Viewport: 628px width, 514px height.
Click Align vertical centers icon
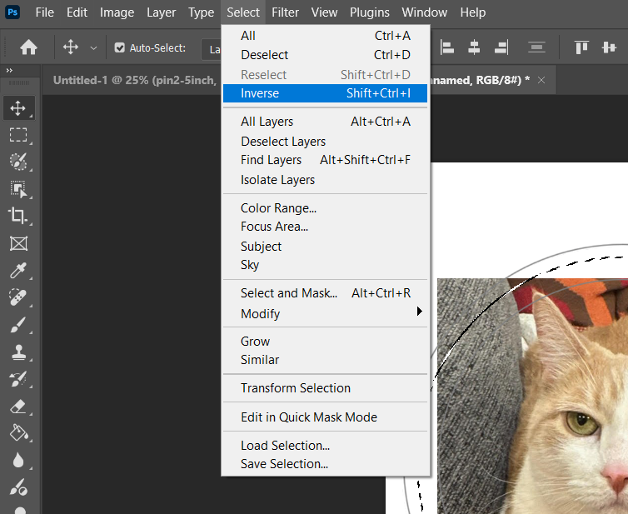tap(609, 47)
